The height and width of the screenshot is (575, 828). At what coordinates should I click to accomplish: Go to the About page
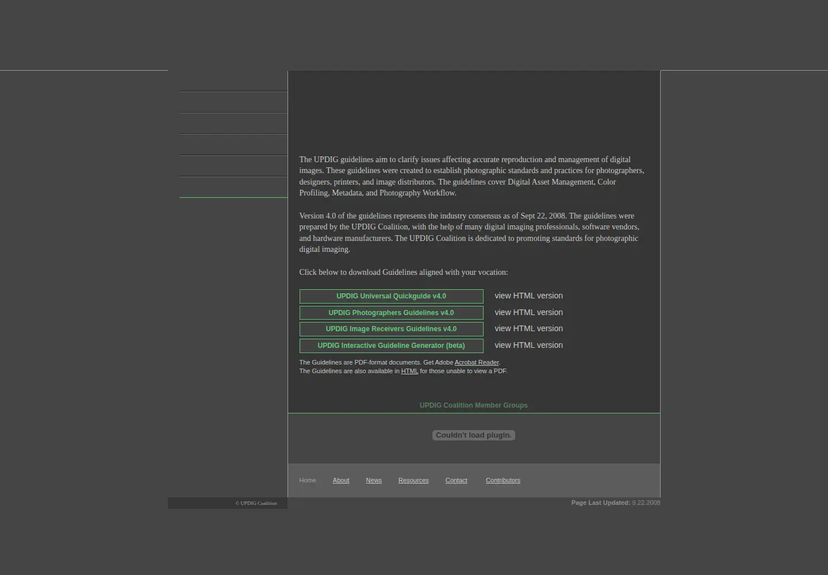point(341,480)
